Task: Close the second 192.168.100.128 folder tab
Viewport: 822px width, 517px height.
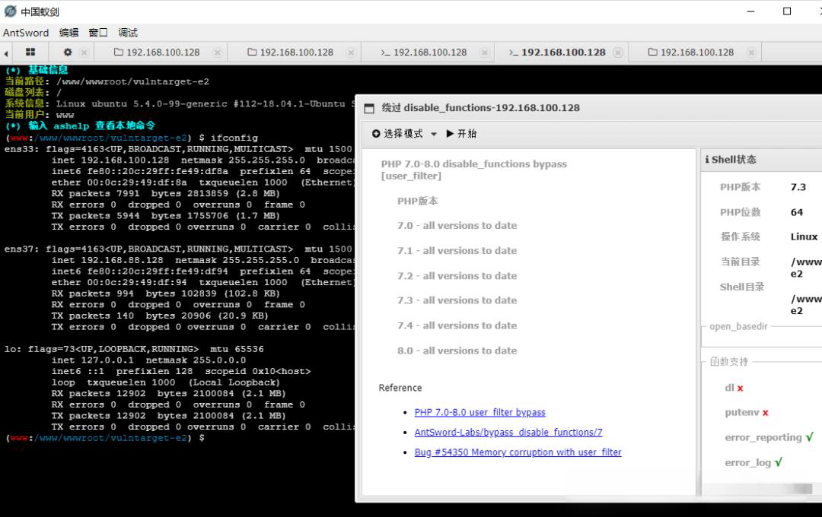Action: [351, 52]
